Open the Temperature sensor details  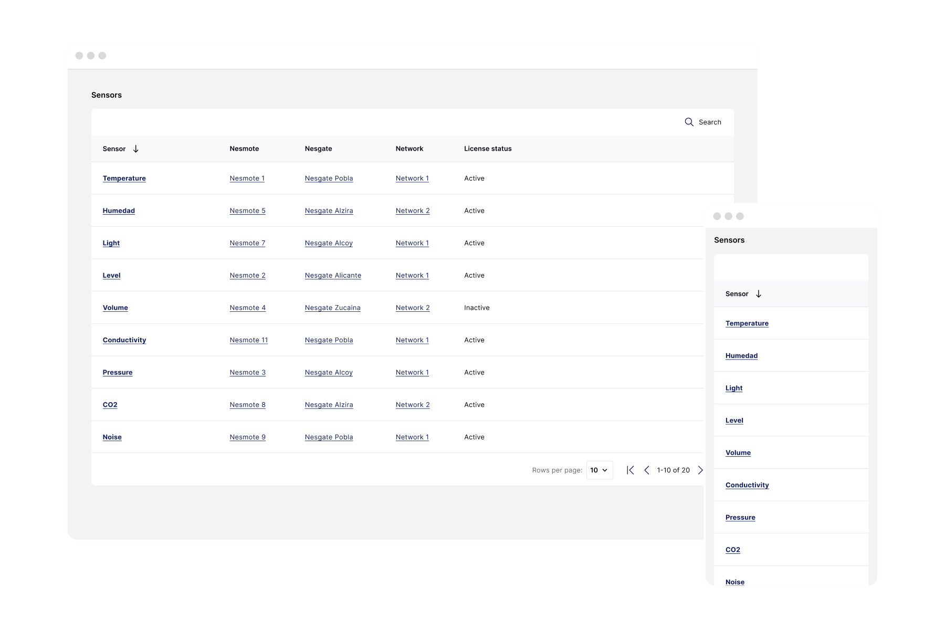click(x=124, y=178)
